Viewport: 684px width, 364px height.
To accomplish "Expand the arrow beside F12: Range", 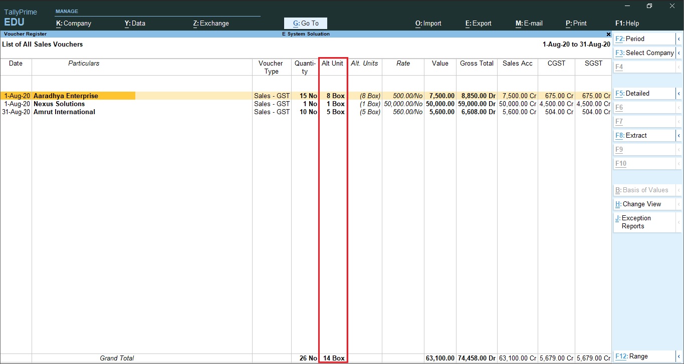I will coord(679,356).
